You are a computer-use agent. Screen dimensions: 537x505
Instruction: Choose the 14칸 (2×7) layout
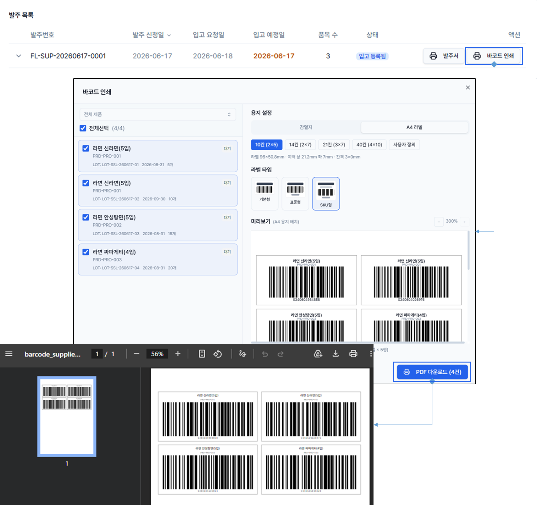tap(300, 145)
